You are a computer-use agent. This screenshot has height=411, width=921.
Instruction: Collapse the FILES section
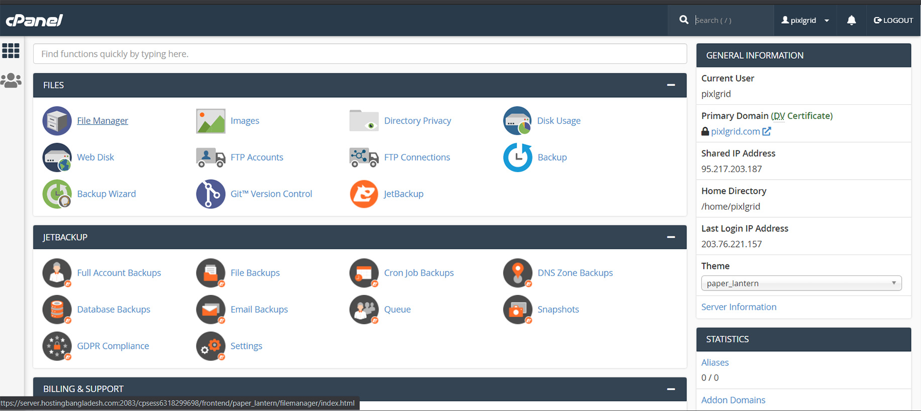point(671,85)
